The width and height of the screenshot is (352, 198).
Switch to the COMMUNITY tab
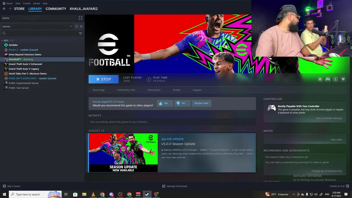pyautogui.click(x=56, y=9)
